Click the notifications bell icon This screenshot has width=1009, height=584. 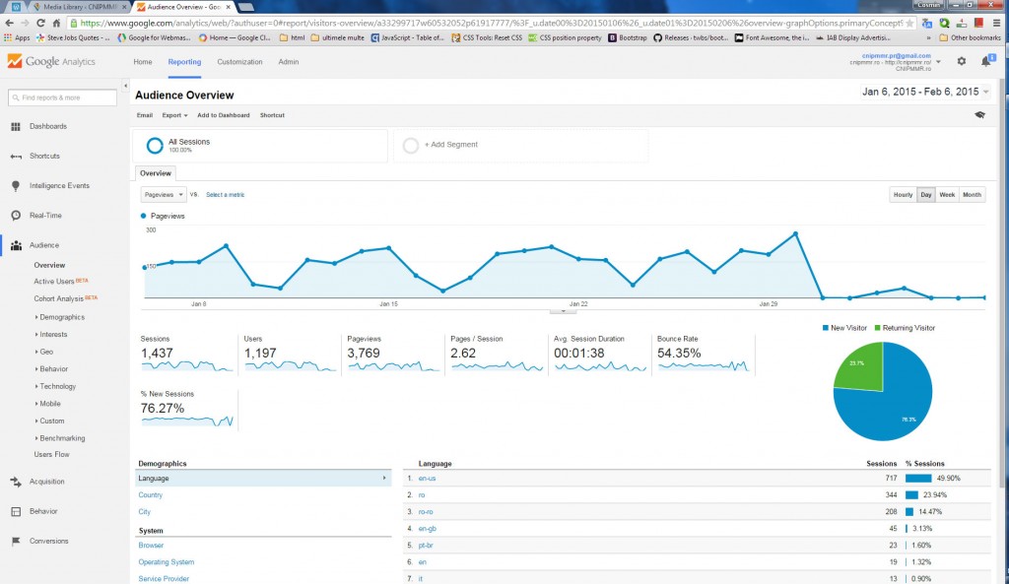pyautogui.click(x=985, y=61)
